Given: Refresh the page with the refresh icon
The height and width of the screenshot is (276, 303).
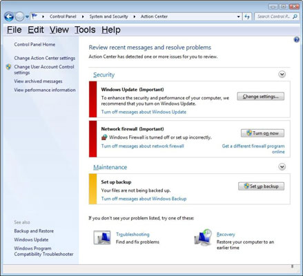Looking at the screenshot, I should [x=247, y=17].
